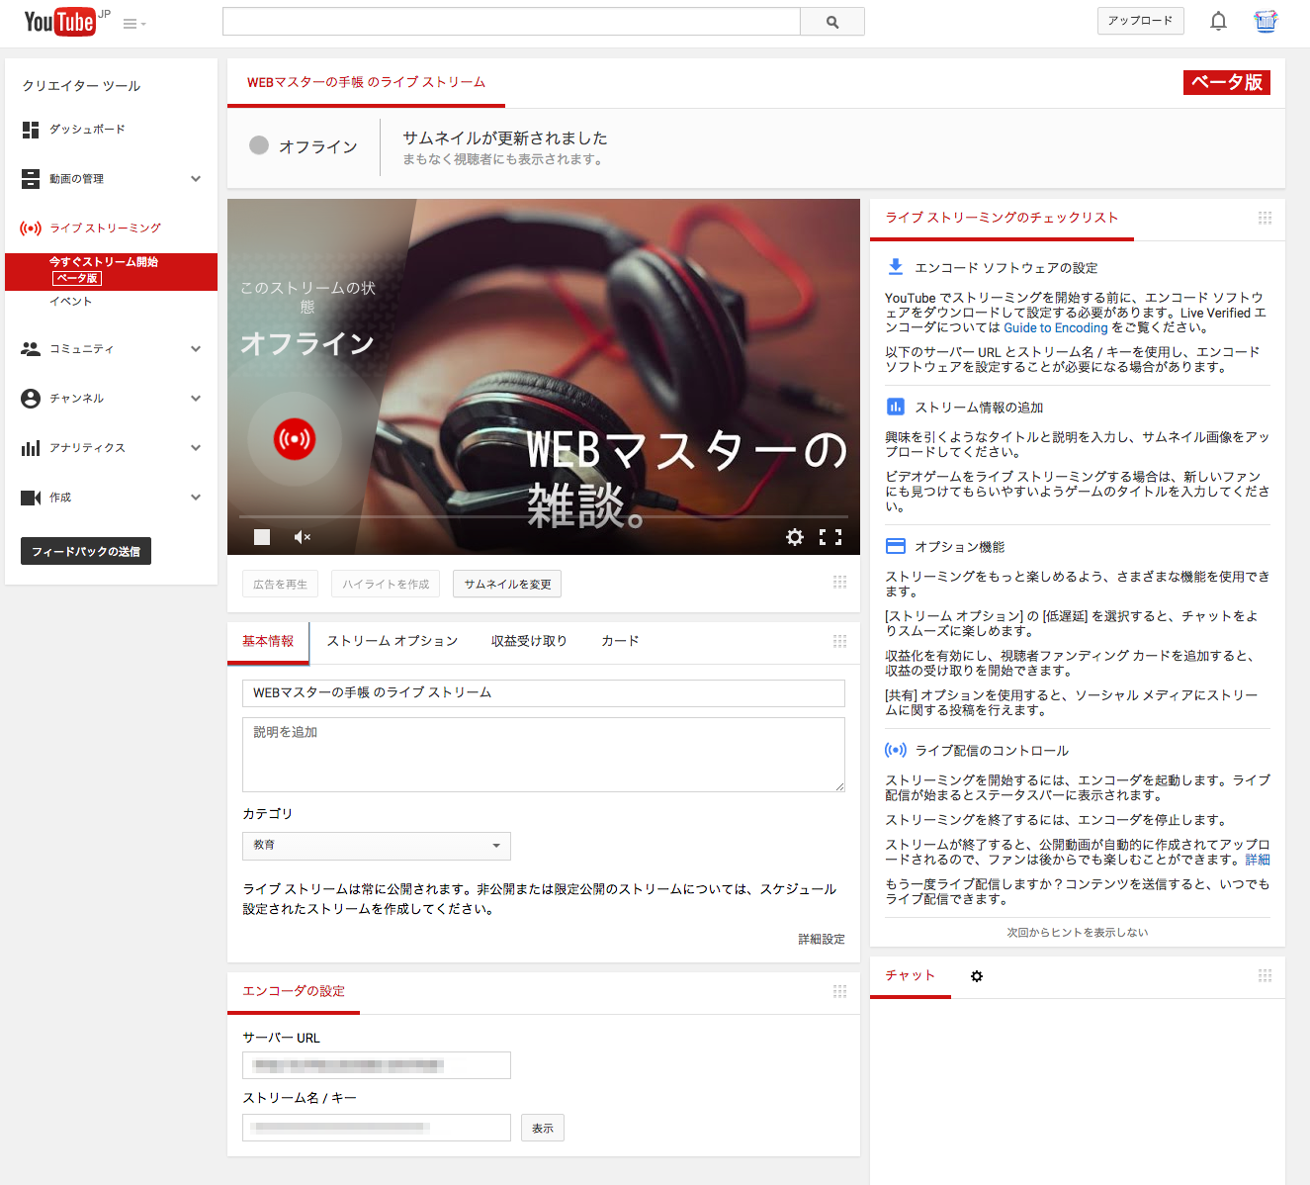Click the community people icon
The width and height of the screenshot is (1310, 1185).
click(31, 349)
